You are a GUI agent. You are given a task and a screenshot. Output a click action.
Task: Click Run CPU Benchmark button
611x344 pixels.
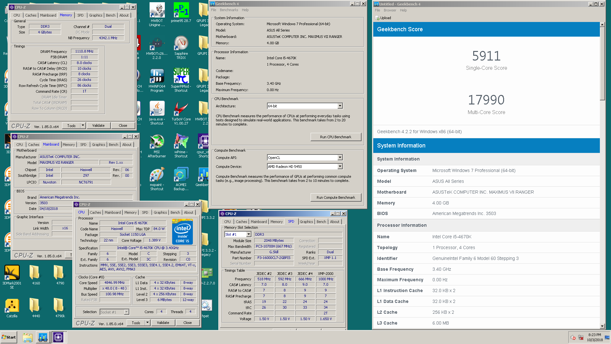tap(336, 137)
